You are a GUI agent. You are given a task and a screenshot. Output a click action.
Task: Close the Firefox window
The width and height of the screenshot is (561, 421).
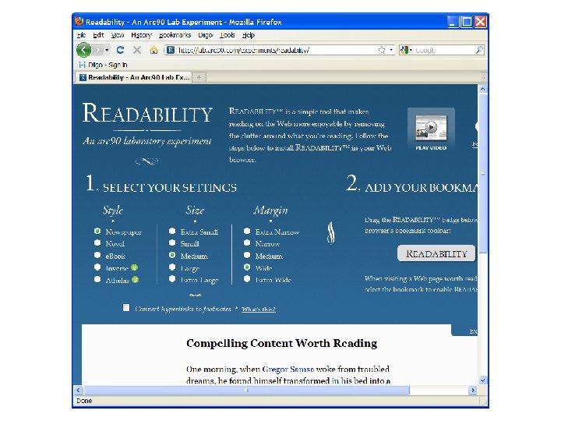480,22
